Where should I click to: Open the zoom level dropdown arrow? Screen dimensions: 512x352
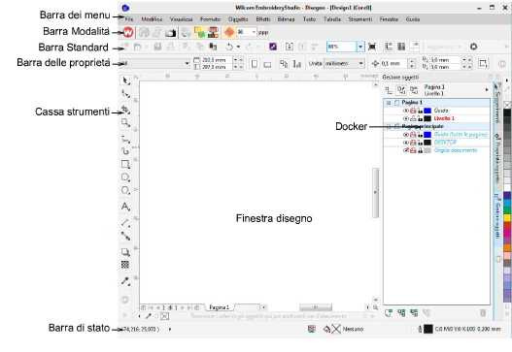pos(360,47)
